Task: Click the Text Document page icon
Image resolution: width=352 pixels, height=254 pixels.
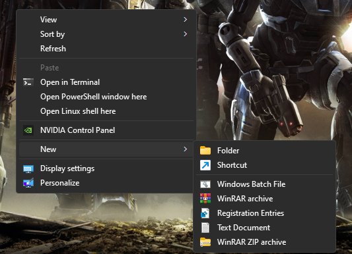Action: point(205,228)
